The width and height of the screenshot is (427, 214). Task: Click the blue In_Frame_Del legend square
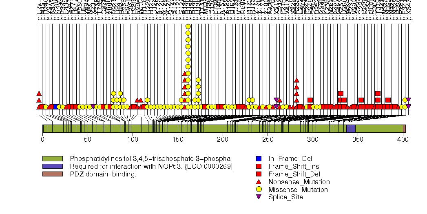(x=258, y=158)
